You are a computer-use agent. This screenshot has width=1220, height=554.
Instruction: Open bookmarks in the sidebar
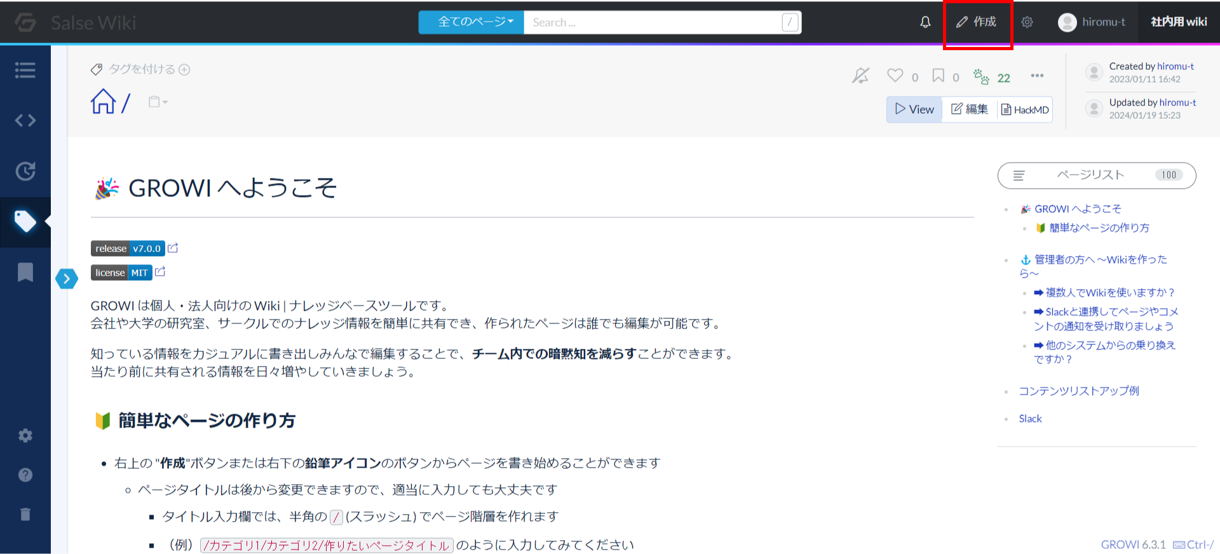point(25,272)
